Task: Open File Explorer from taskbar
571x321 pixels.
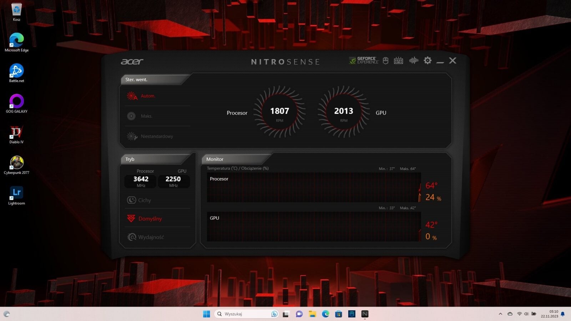Action: click(x=312, y=314)
